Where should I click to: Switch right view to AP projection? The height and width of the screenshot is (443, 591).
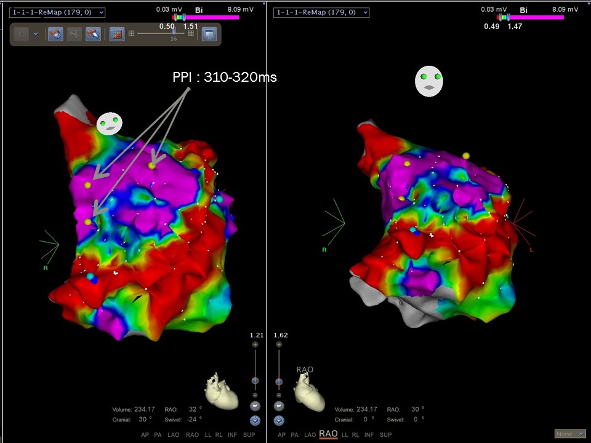coord(281,435)
